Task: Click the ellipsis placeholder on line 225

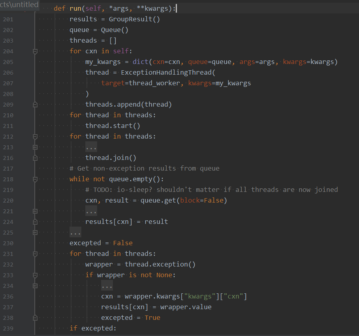Action: 75,232
